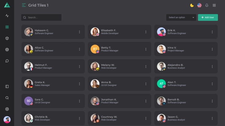This screenshot has width=225, height=126.
Task: Open the three-dot menu for Betty T.
Action: [146, 49]
